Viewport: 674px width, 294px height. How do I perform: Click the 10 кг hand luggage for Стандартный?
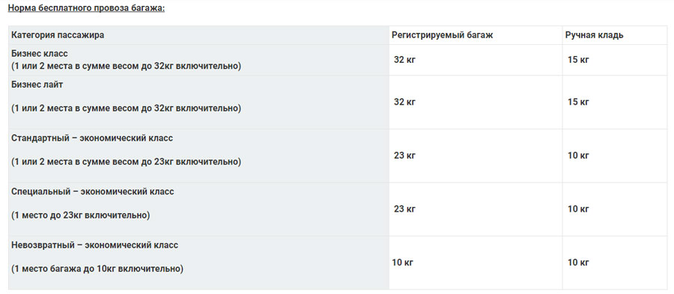coord(578,156)
